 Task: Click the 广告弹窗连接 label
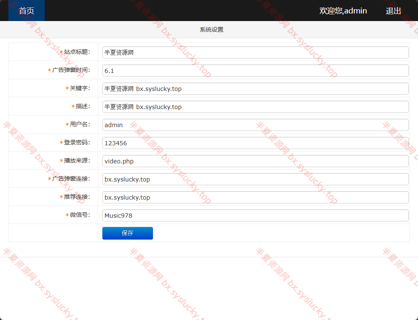click(x=71, y=179)
